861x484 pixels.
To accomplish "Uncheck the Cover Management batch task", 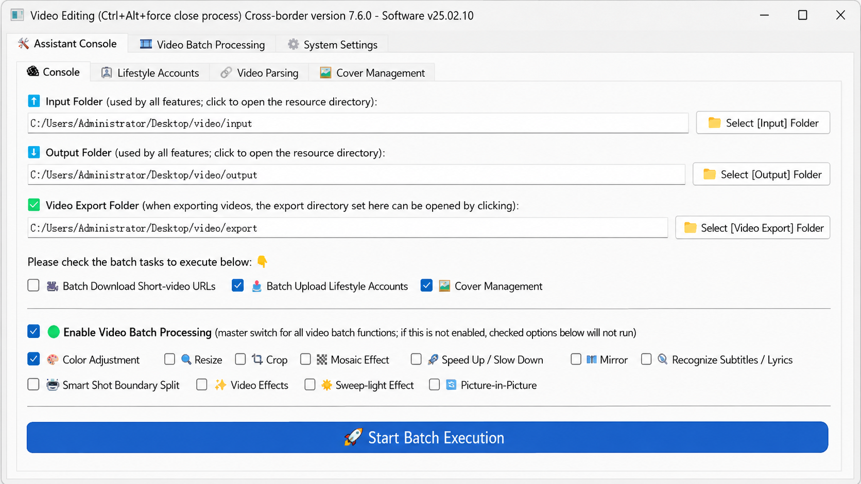I will [426, 285].
